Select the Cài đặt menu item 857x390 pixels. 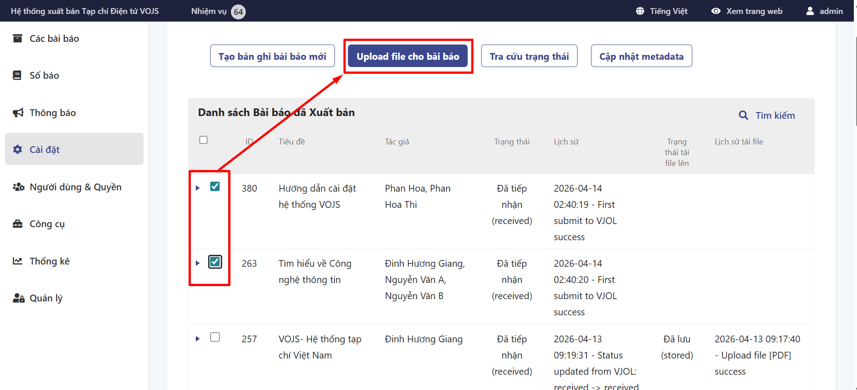click(x=74, y=149)
